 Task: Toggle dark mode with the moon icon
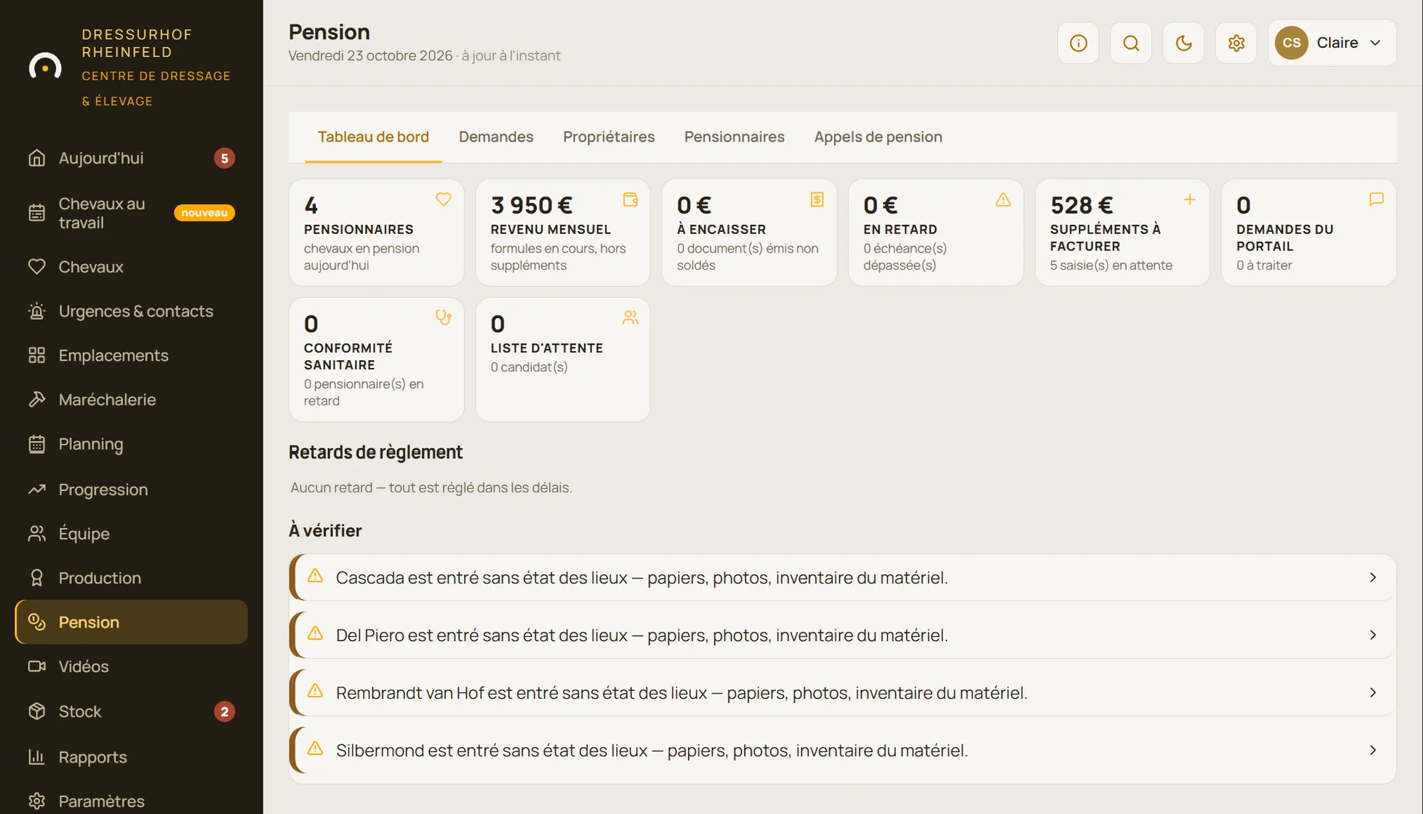[1183, 43]
